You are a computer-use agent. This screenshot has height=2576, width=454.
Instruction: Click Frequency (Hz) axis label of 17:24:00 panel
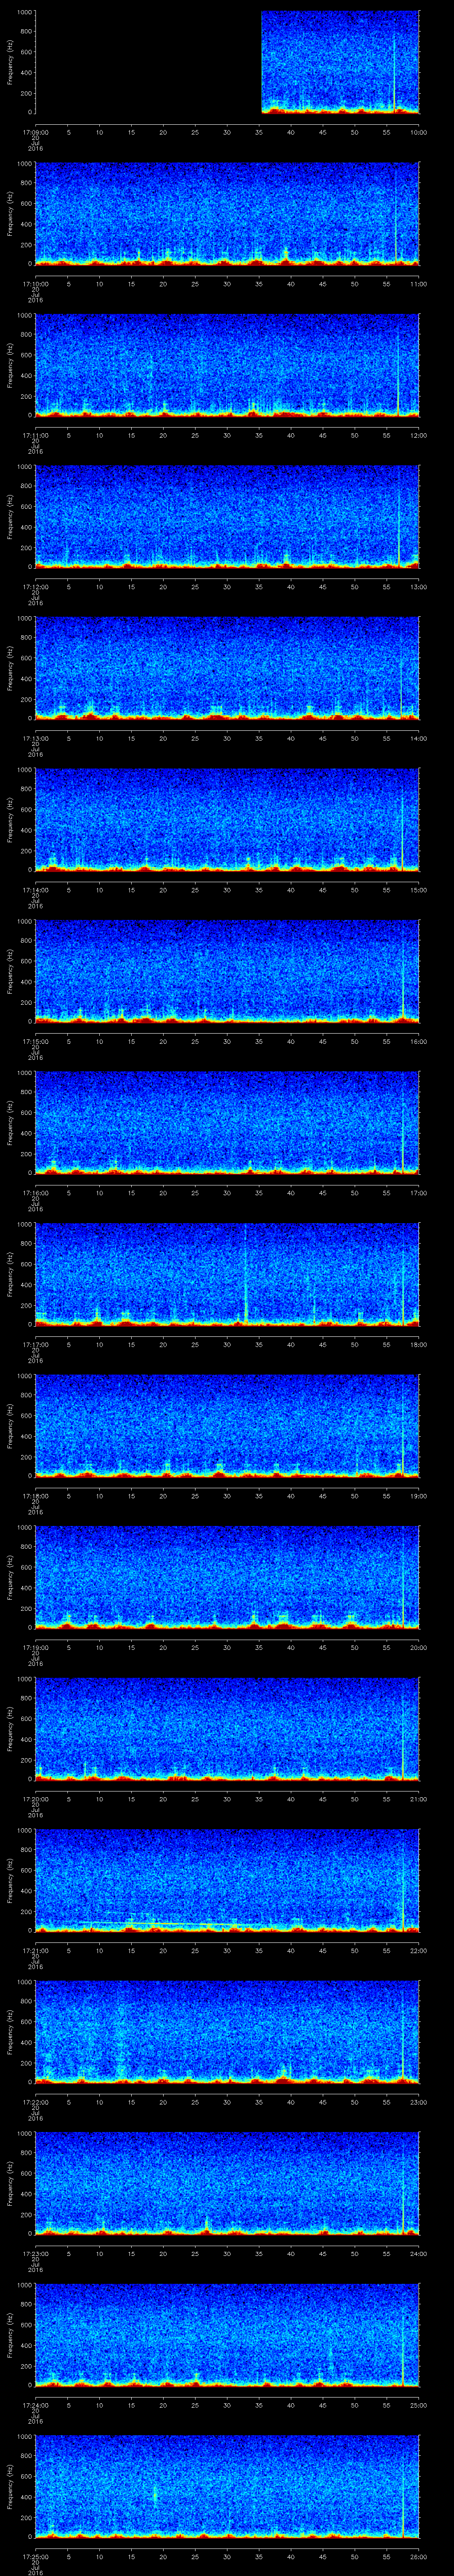point(10,2335)
